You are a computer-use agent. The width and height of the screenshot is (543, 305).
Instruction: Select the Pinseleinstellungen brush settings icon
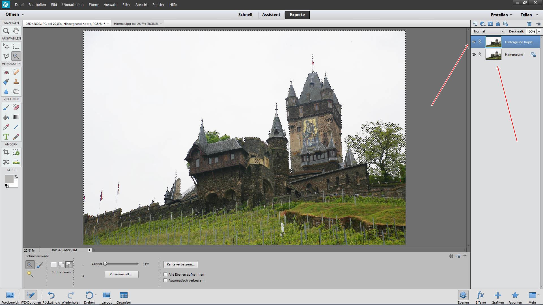121,274
